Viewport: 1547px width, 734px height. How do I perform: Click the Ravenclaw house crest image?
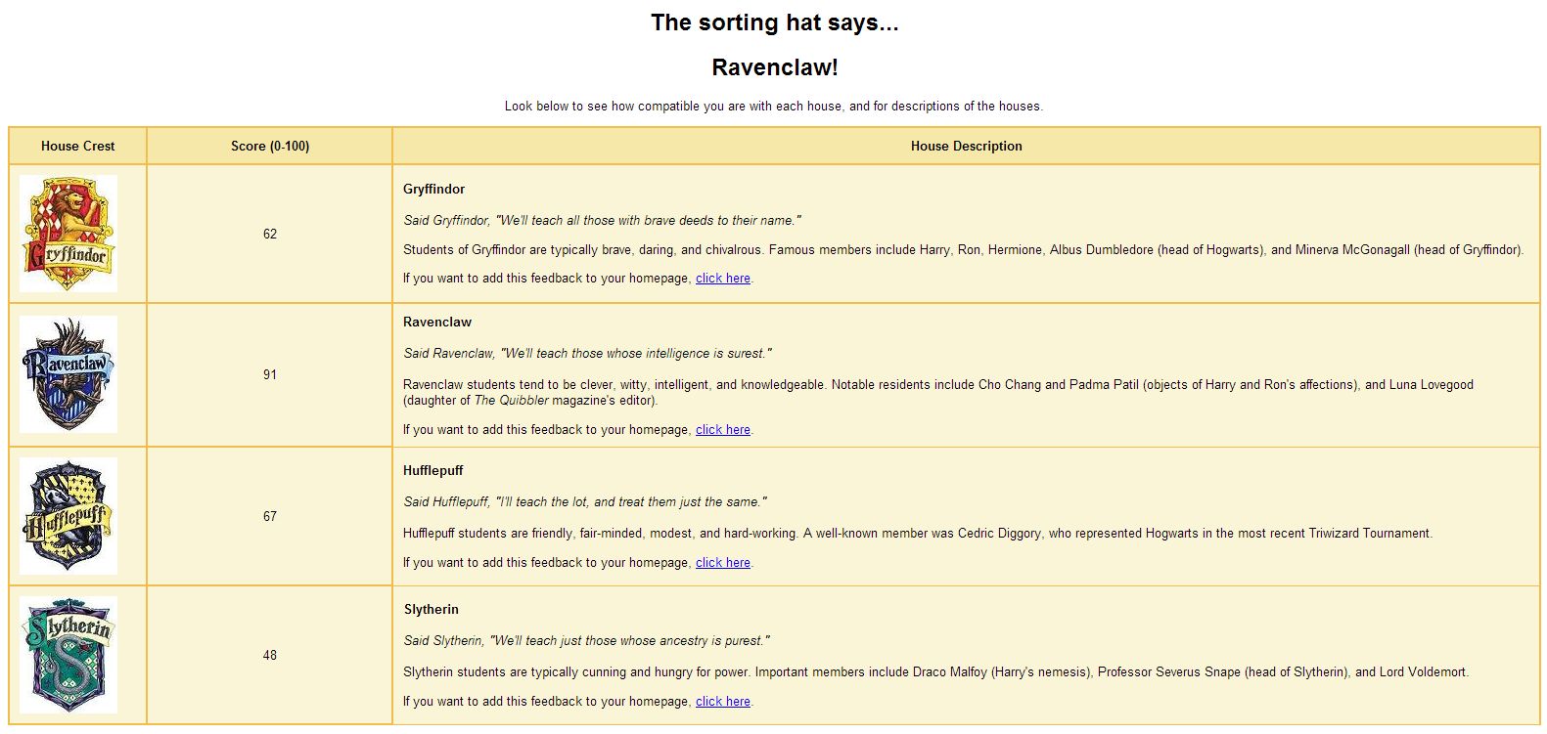click(x=68, y=374)
